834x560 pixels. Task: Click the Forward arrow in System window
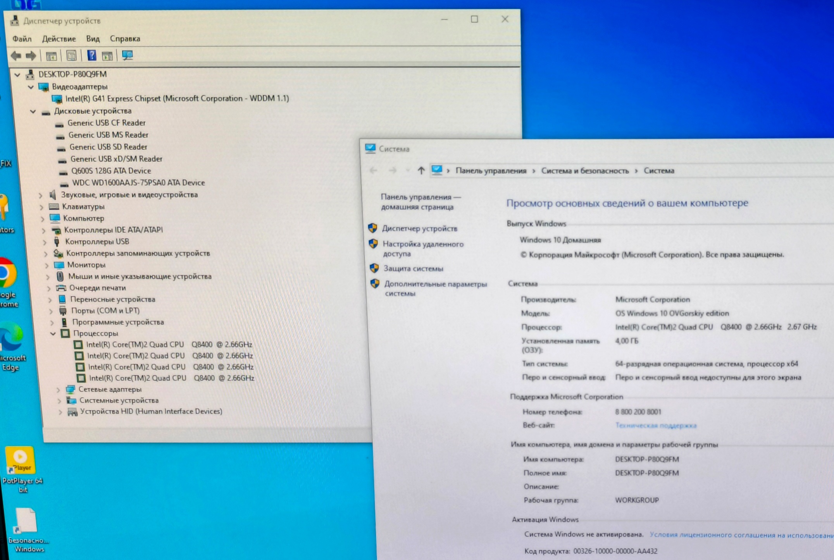393,170
